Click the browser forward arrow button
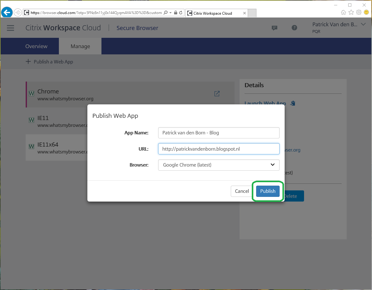Image resolution: width=372 pixels, height=290 pixels. tap(18, 12)
